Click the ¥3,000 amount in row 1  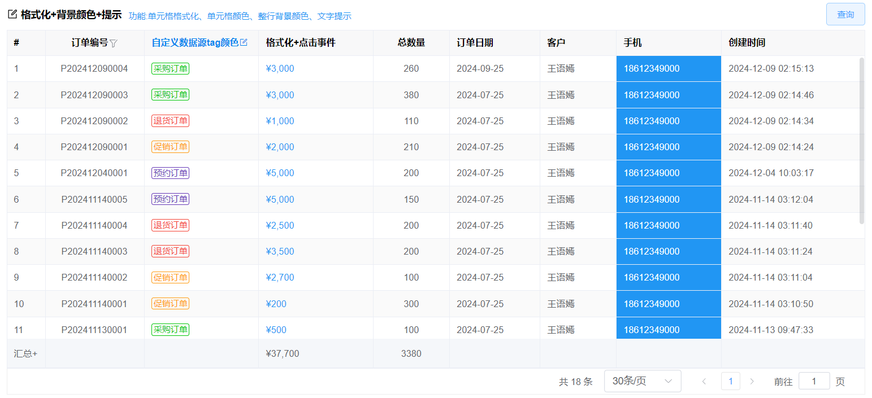(x=280, y=69)
